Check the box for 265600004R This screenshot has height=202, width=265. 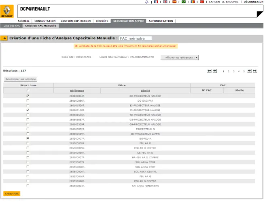(x=28, y=186)
